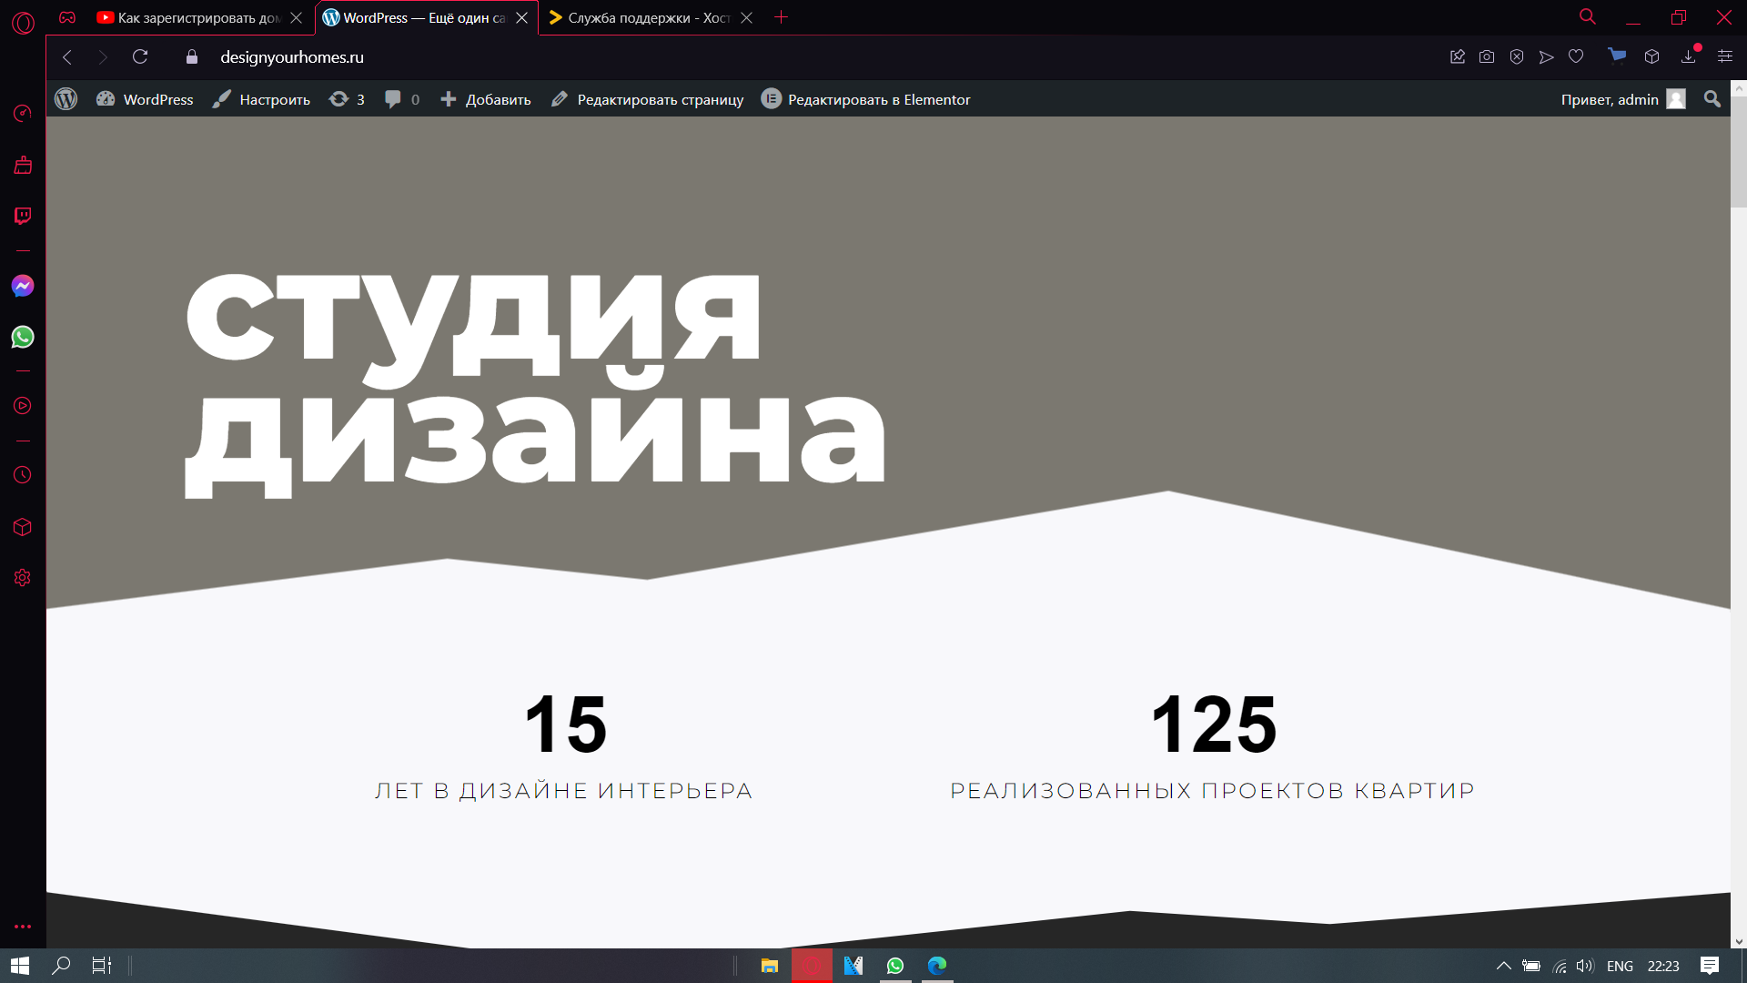The image size is (1747, 983).
Task: Bookmark page with heart icon
Action: tap(1576, 56)
